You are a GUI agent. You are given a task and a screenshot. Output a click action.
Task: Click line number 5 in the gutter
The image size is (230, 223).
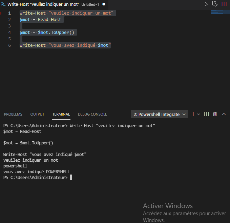tap(9, 39)
